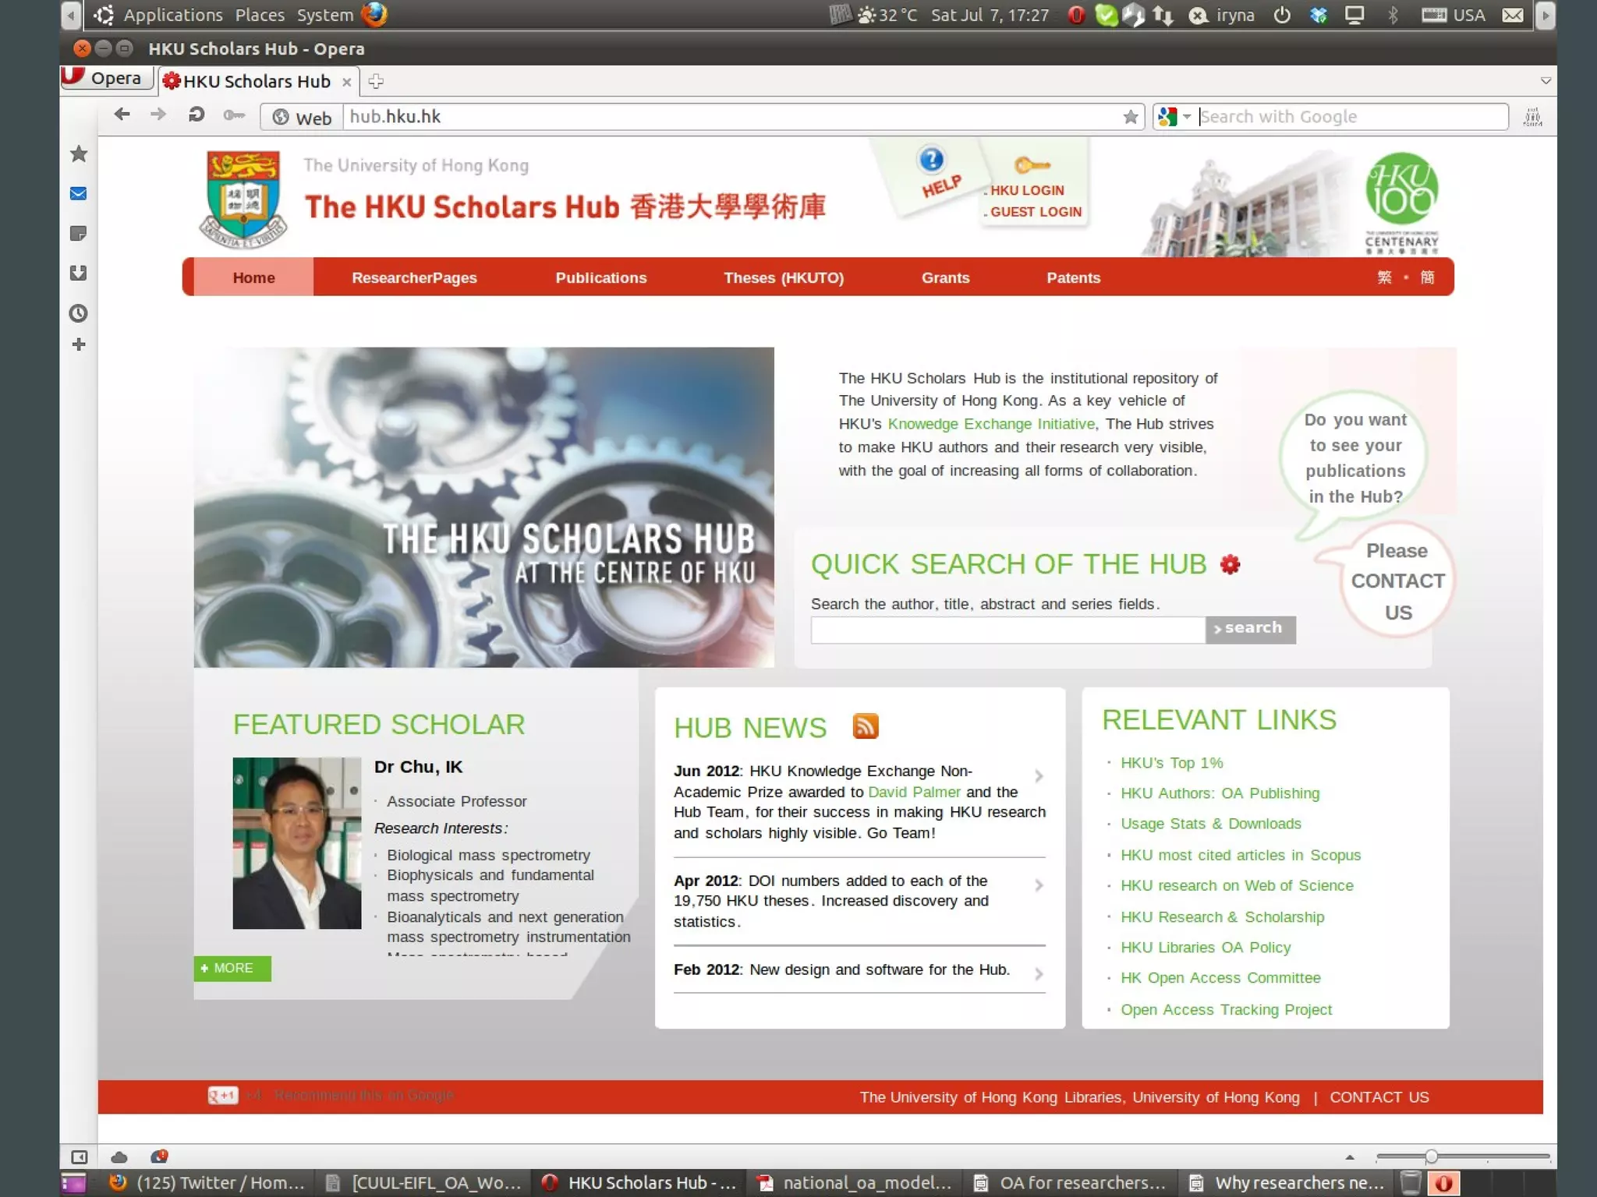The height and width of the screenshot is (1197, 1597).
Task: Click the blue Help question mark icon
Action: click(931, 160)
